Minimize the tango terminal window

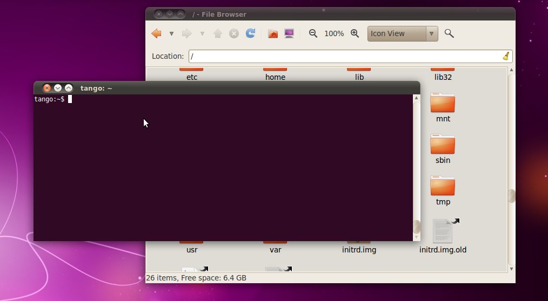(58, 88)
